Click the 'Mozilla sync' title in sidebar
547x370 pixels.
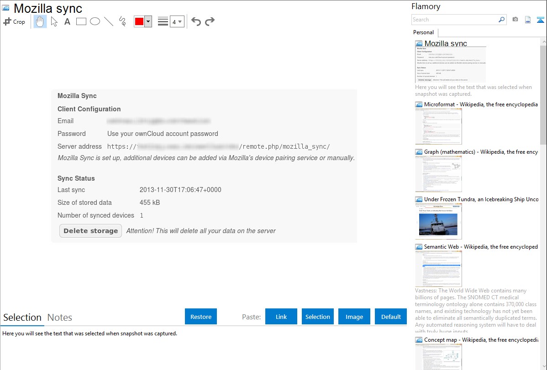[446, 44]
